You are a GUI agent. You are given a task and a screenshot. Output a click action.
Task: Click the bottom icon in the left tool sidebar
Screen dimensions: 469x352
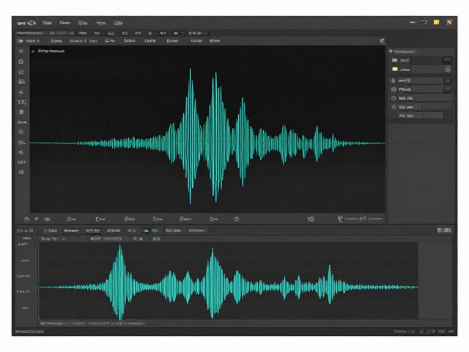coord(21,172)
